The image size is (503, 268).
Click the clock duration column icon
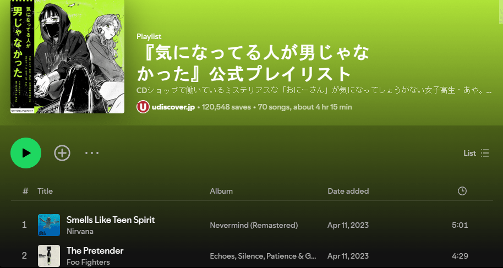[462, 191]
